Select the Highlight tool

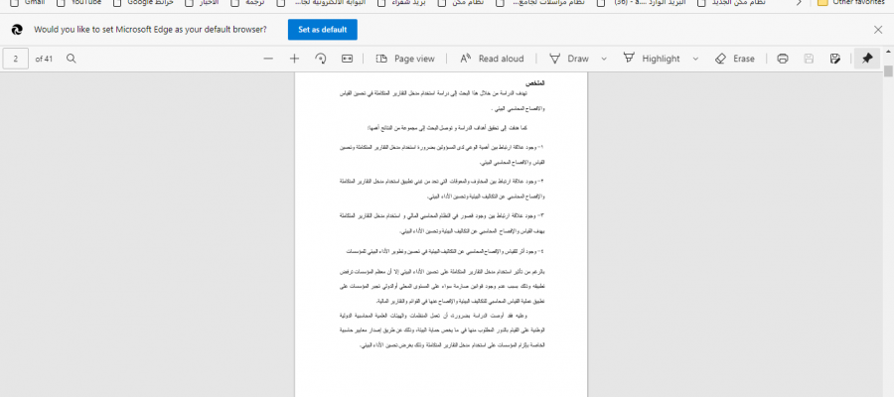click(x=651, y=59)
